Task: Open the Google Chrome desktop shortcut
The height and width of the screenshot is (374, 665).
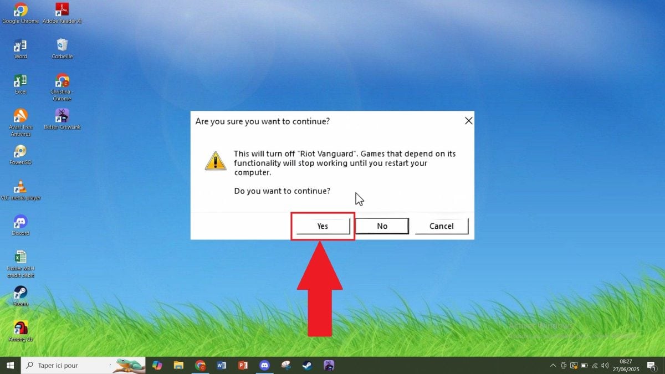Action: click(x=21, y=11)
